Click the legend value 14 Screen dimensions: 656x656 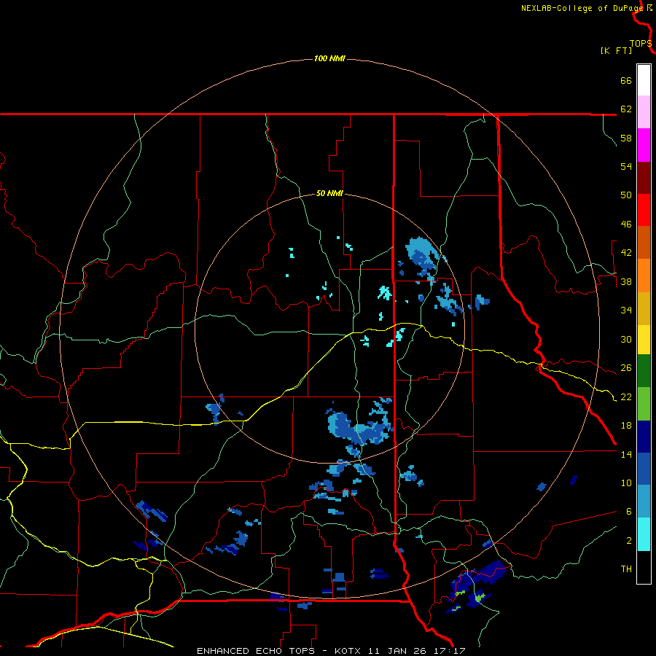click(626, 454)
